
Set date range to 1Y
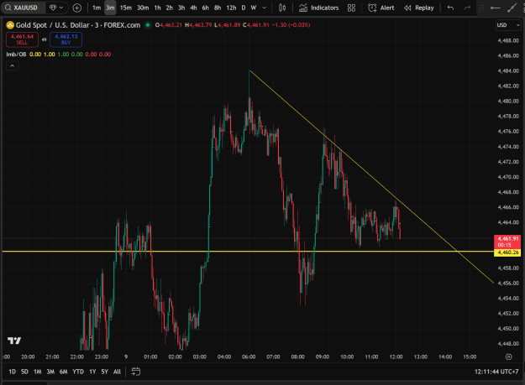pos(92,372)
